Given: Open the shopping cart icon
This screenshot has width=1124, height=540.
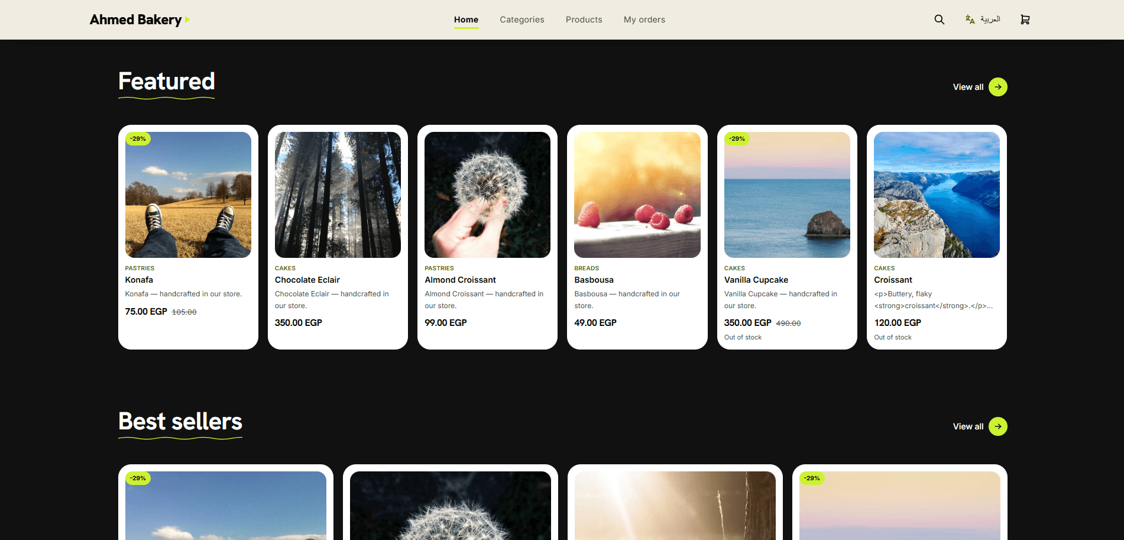Looking at the screenshot, I should tap(1025, 20).
